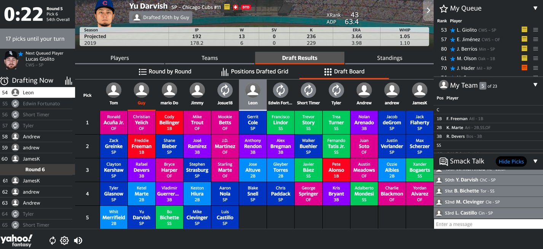The height and width of the screenshot is (249, 543).
Task: Click the Gerrit Cole pick cell
Action: pos(253,122)
